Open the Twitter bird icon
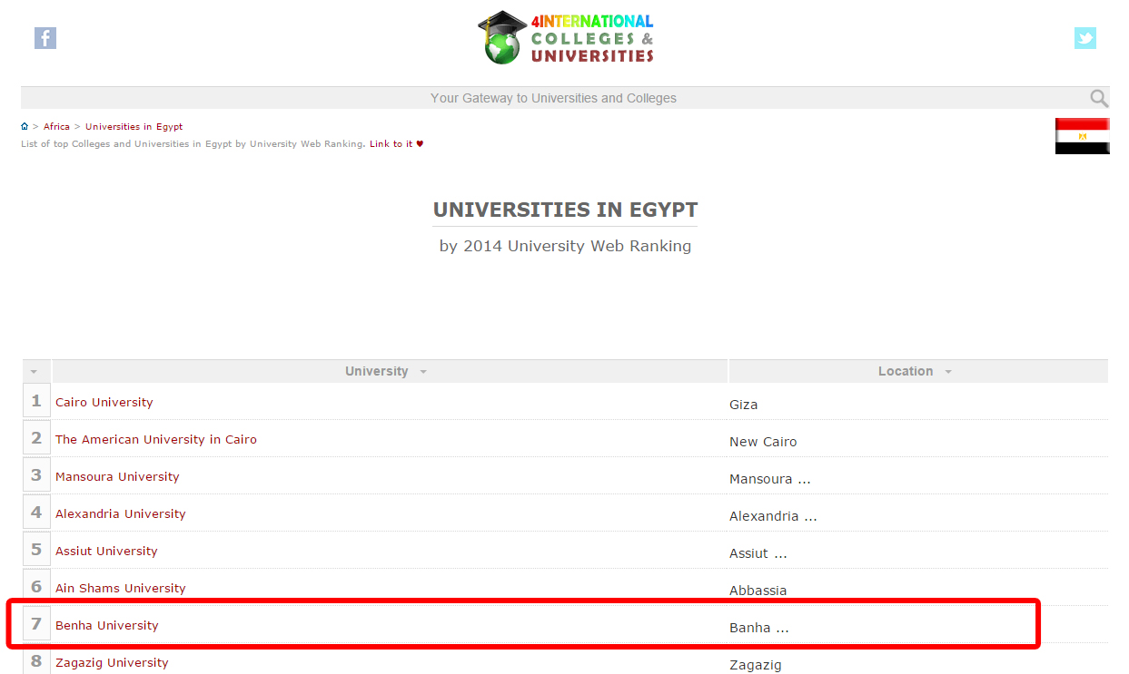The height and width of the screenshot is (674, 1129). 1084,38
